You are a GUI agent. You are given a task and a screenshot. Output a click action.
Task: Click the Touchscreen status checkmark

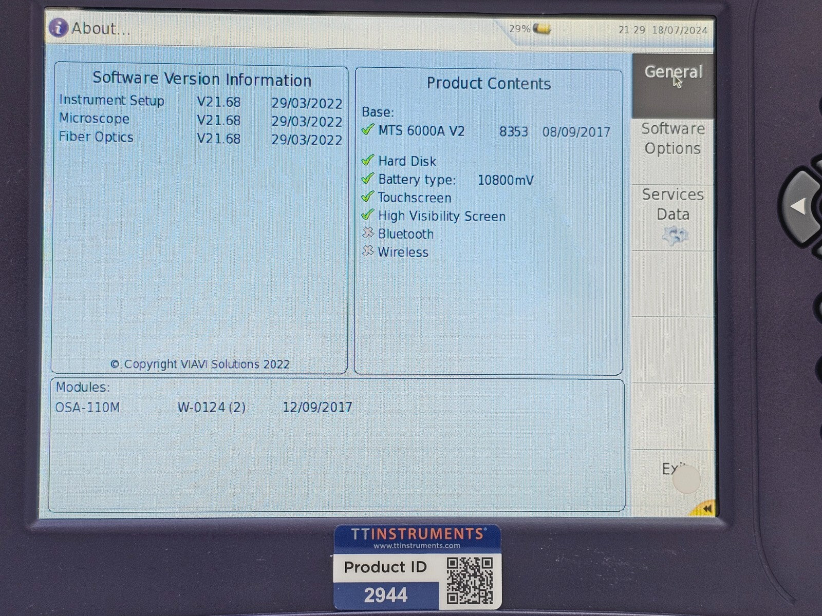click(367, 197)
